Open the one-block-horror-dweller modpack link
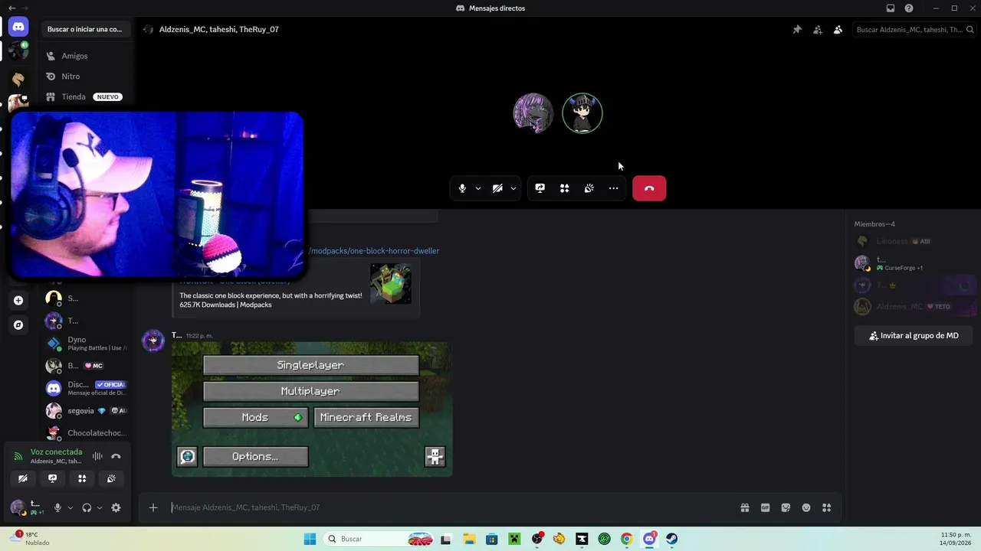 pyautogui.click(x=374, y=251)
